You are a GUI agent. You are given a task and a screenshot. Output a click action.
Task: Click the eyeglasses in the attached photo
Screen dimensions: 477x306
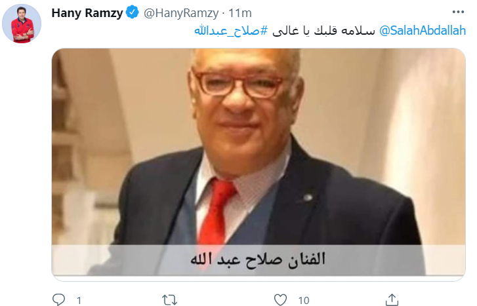click(x=240, y=85)
